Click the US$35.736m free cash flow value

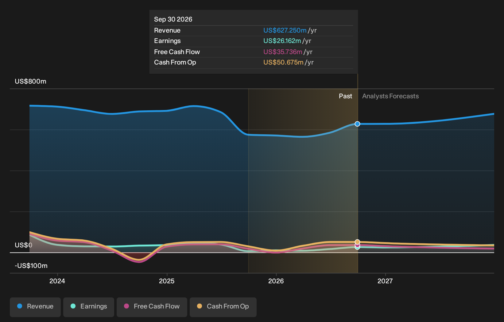pos(283,52)
